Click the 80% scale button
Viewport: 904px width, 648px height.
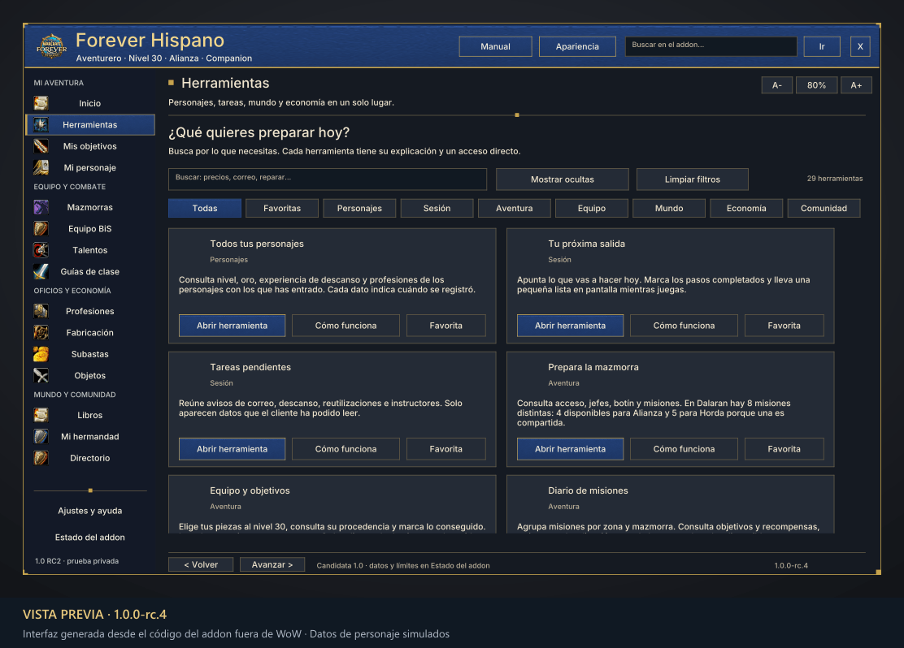click(816, 85)
